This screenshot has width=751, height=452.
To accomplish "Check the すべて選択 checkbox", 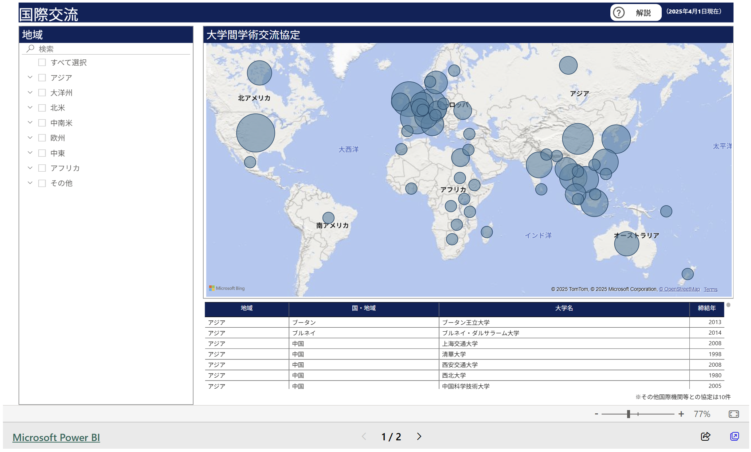I will pyautogui.click(x=42, y=62).
